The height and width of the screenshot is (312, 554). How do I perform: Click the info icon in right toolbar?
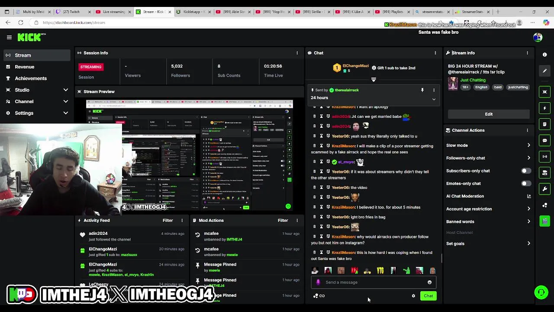[544, 55]
